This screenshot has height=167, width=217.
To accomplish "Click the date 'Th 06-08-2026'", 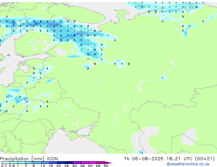I will pos(144,159).
